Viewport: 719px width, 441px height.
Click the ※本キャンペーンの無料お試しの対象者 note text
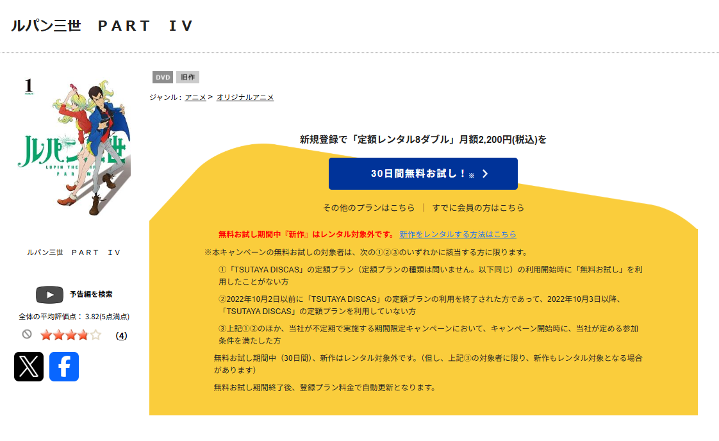tap(367, 253)
